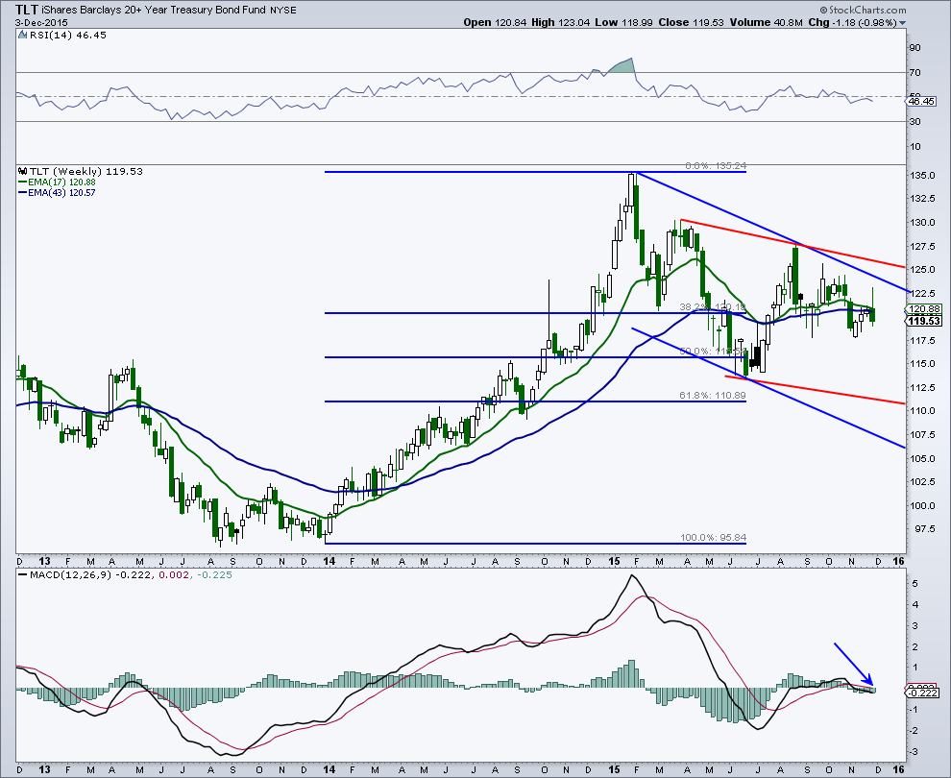951x778 pixels.
Task: Select the MACD(12,26,9) indicator label
Action: 70,575
